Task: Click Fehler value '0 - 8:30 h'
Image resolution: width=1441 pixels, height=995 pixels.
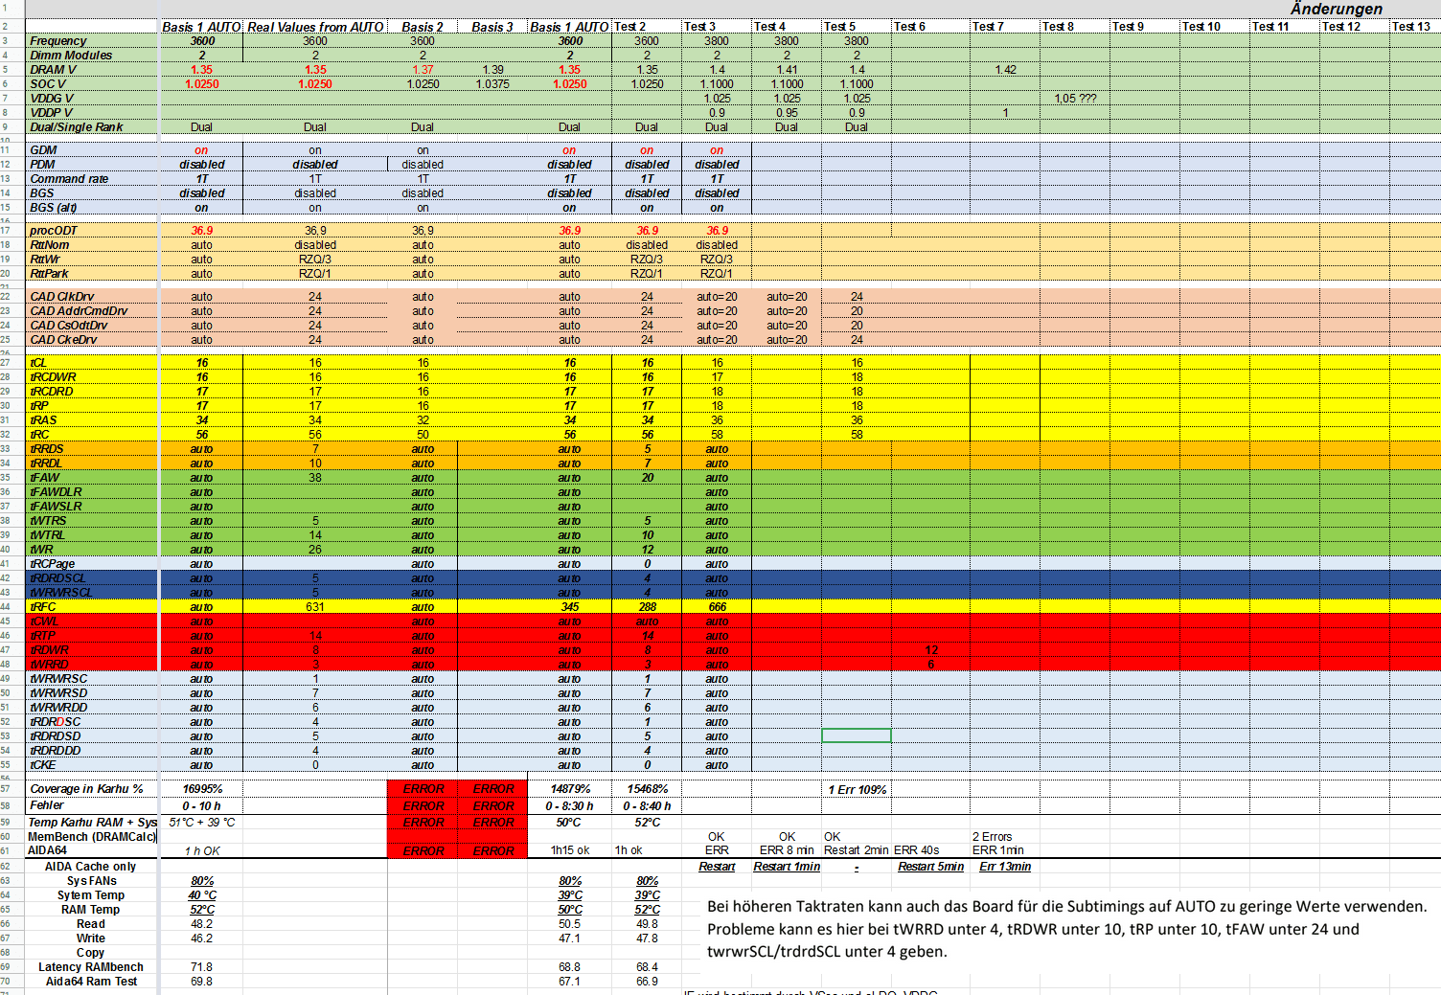Action: click(570, 806)
